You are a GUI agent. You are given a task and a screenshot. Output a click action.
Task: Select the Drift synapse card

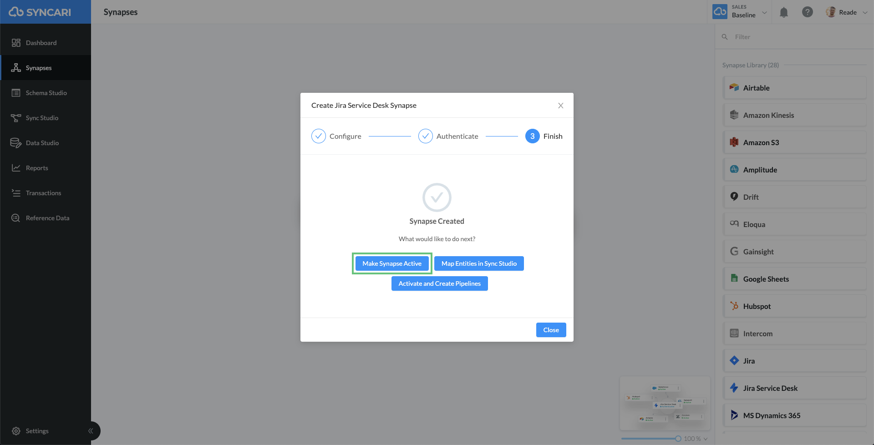click(794, 197)
